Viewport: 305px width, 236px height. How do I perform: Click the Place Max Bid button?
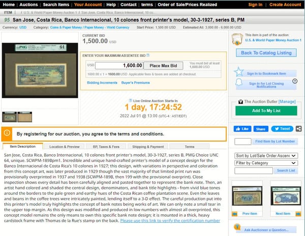pyautogui.click(x=163, y=65)
